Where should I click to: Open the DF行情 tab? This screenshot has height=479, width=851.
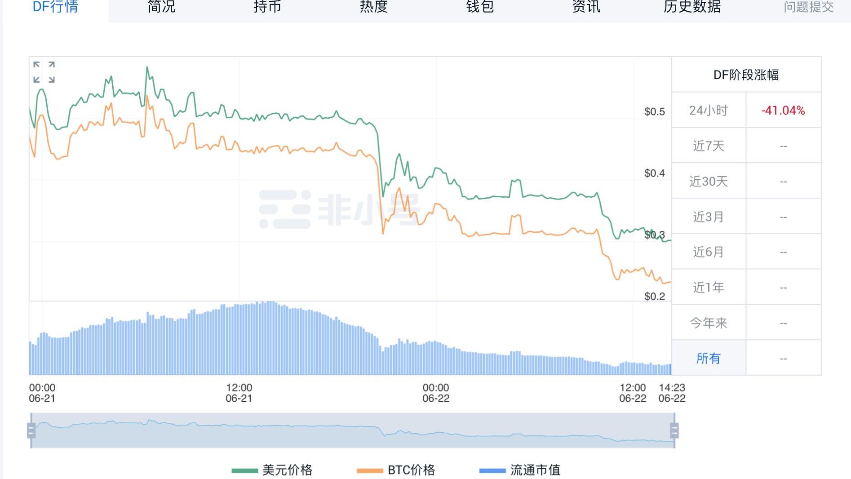[55, 7]
